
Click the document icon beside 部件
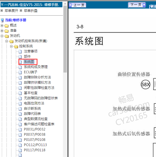20,57
